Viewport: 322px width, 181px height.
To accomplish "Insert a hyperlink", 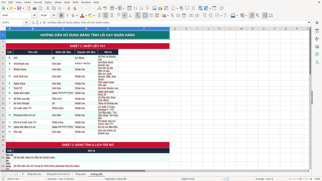I will (x=181, y=8).
